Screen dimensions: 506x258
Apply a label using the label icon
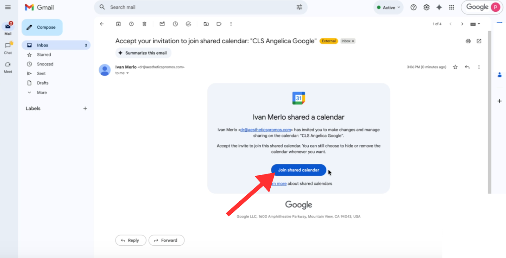(219, 24)
